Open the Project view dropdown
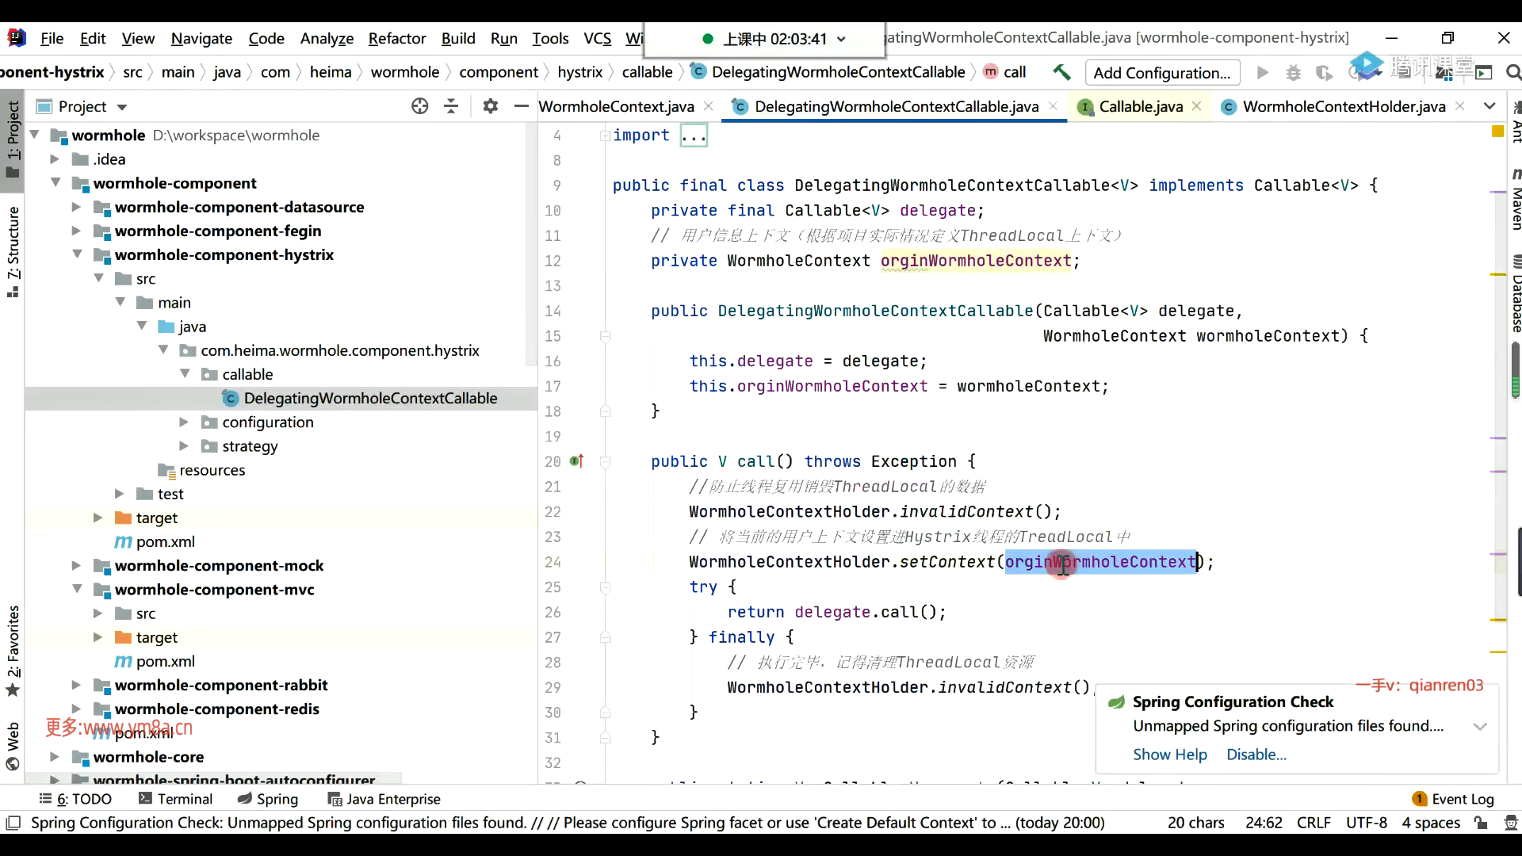This screenshot has width=1522, height=856. point(121,107)
